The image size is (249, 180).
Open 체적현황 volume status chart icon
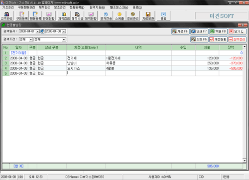pos(91,16)
